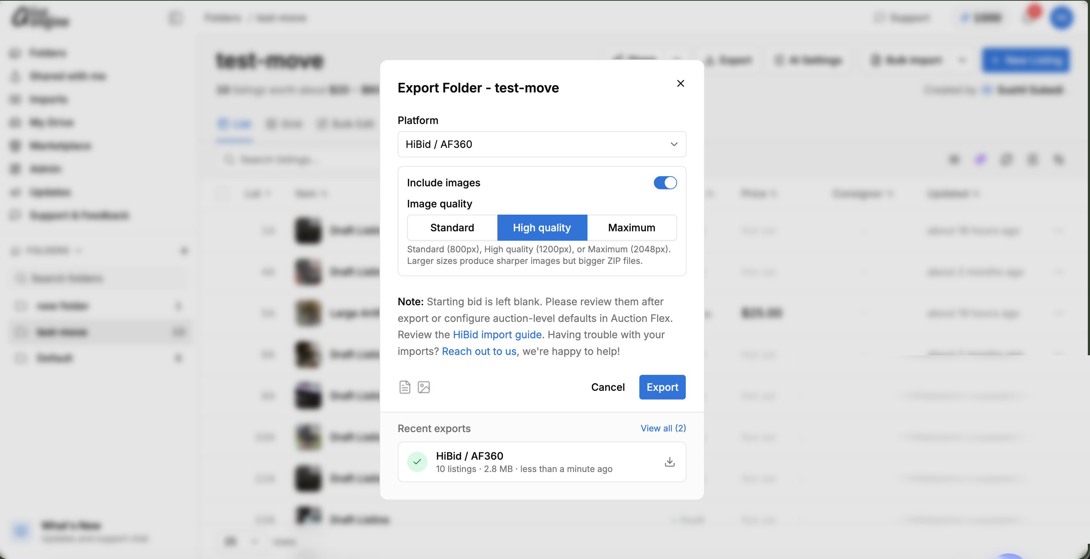Image resolution: width=1090 pixels, height=559 pixels.
Task: Click the 'Include images' label
Action: pos(443,183)
